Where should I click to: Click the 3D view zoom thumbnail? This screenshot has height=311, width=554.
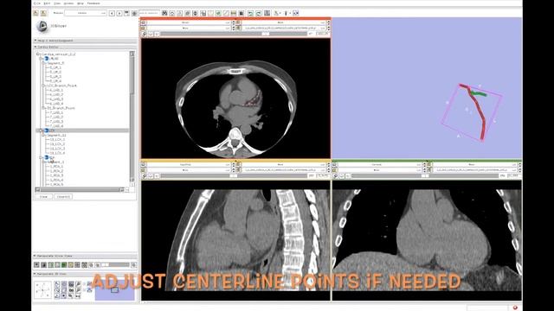[x=114, y=291]
